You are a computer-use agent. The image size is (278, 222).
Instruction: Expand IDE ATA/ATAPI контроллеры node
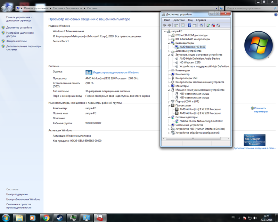[x=169, y=39]
